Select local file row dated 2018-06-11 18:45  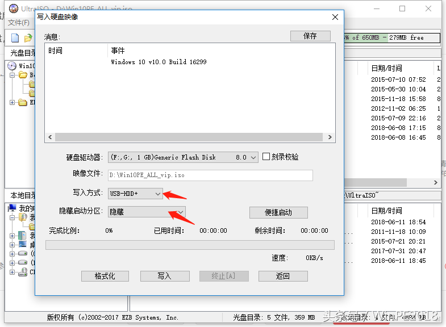(x=398, y=261)
